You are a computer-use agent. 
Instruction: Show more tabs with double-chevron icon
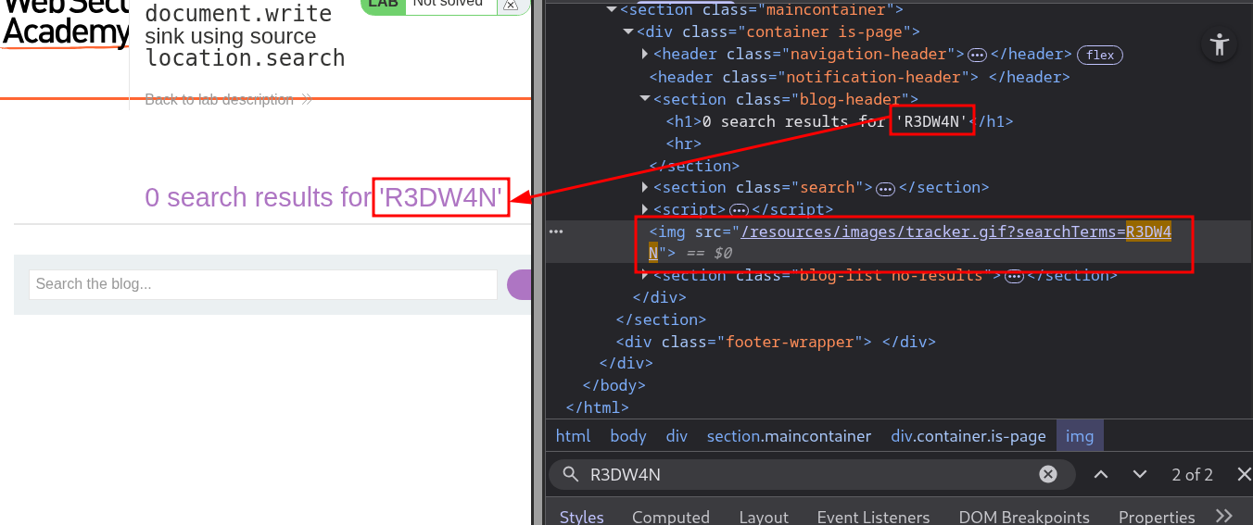(1224, 516)
